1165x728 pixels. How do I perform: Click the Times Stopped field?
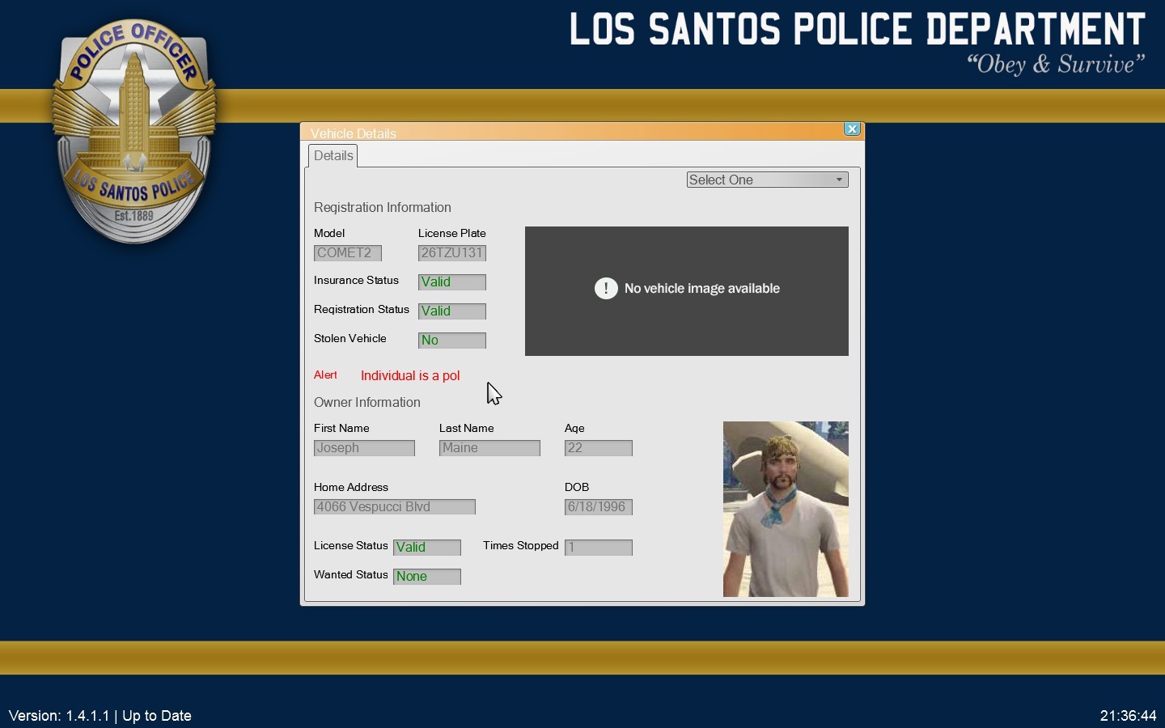click(x=599, y=548)
